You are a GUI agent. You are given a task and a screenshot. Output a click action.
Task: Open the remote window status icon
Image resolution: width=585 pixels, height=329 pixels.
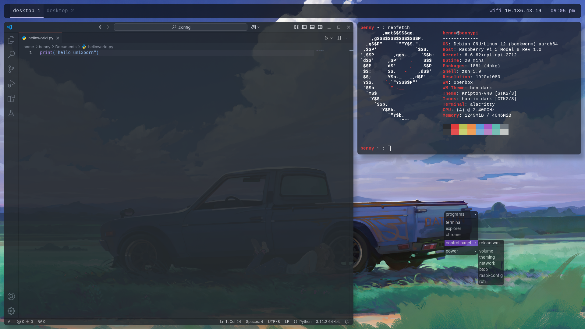pyautogui.click(x=9, y=321)
